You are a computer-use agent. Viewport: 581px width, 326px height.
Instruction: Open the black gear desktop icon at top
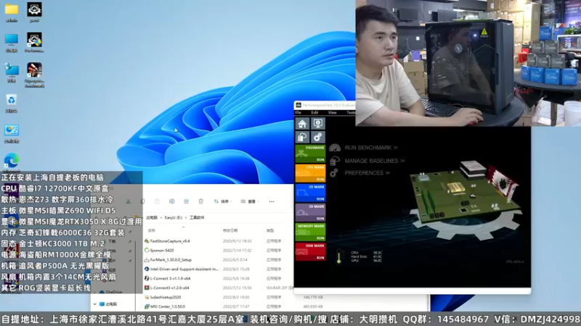tap(34, 12)
